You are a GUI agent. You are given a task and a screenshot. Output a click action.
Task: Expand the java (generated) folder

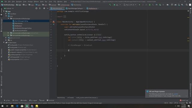pyautogui.click(x=6, y=38)
